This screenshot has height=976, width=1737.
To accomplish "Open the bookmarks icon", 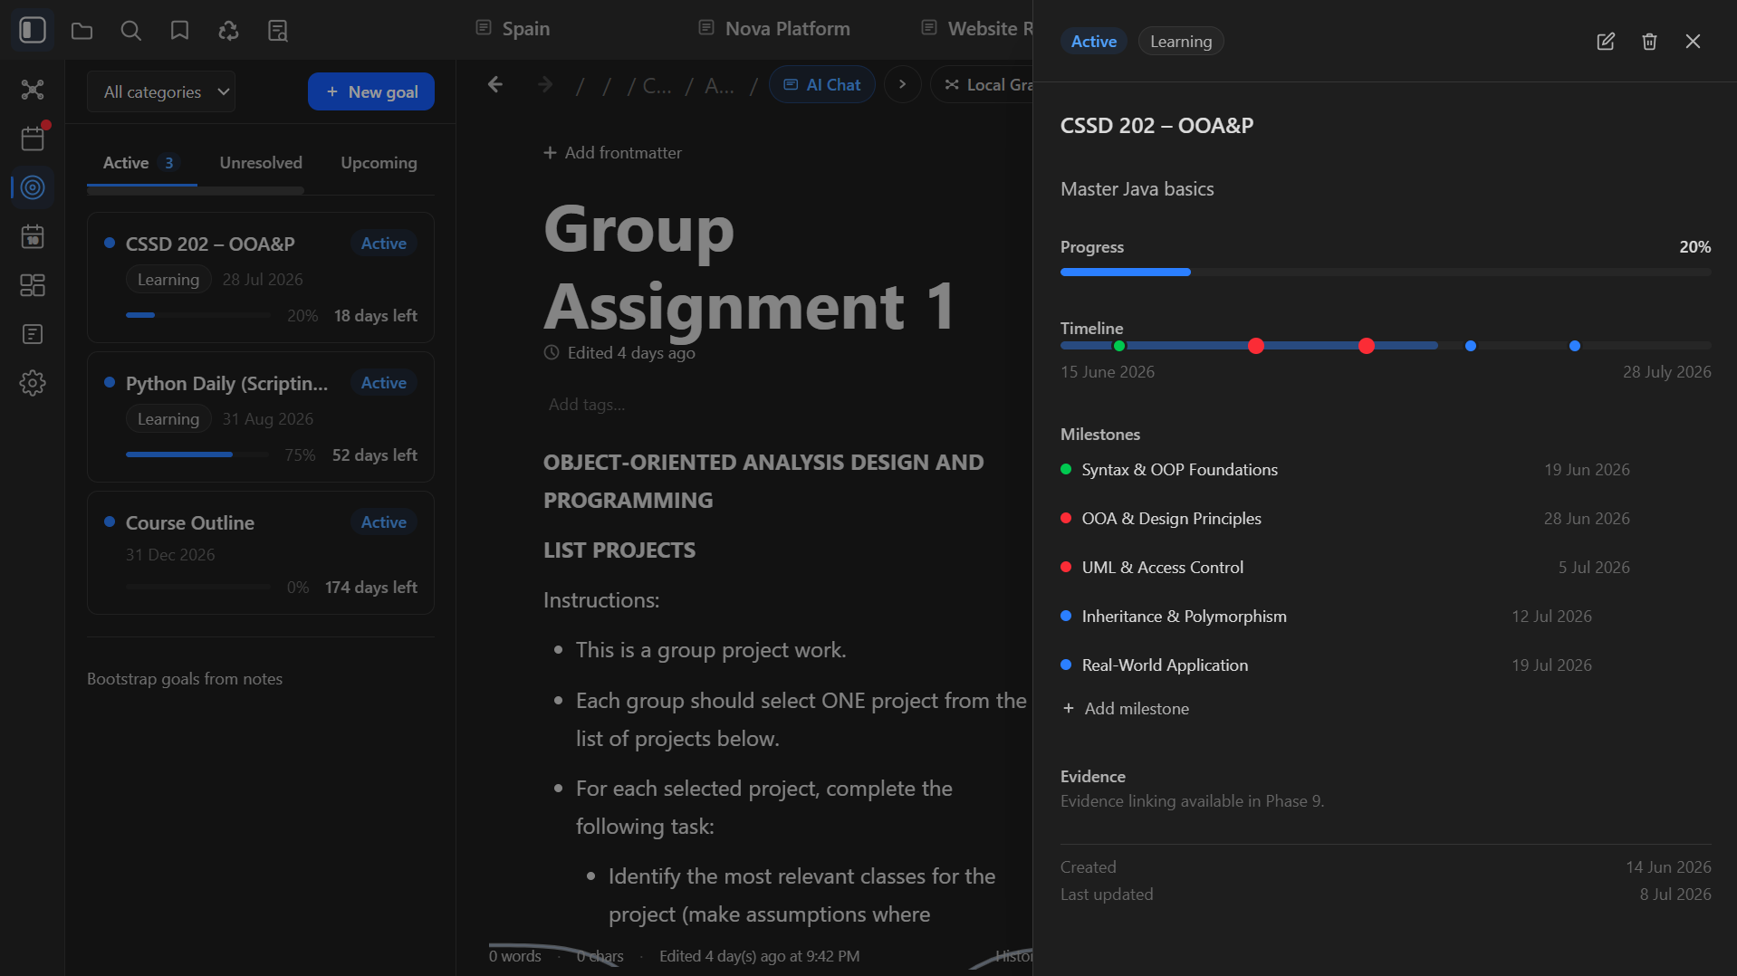I will coord(179,31).
